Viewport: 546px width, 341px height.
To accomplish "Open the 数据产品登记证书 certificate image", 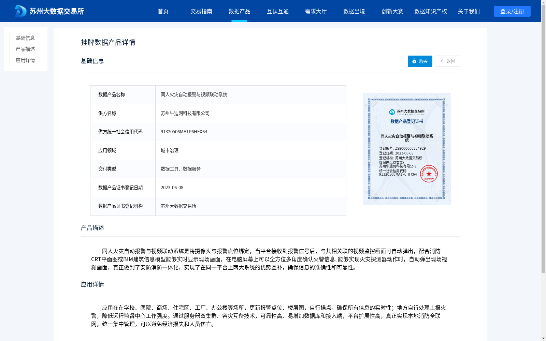I will pyautogui.click(x=407, y=149).
